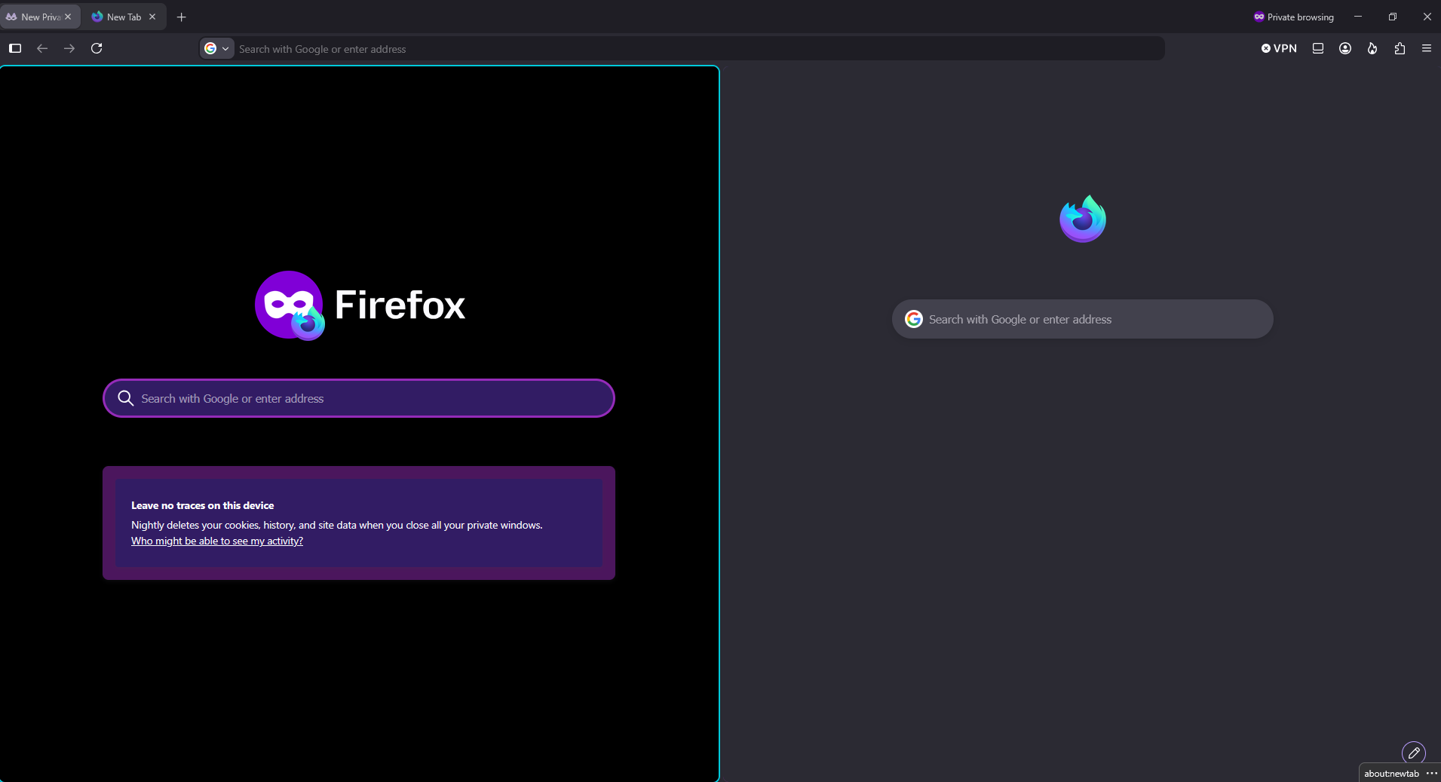Close the New Private tab
Viewport: 1441px width, 782px height.
[68, 17]
